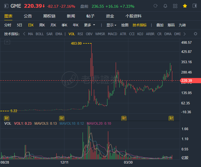201x167 pixels.
Task: Toggle the right side panel icon
Action: tap(195, 6)
